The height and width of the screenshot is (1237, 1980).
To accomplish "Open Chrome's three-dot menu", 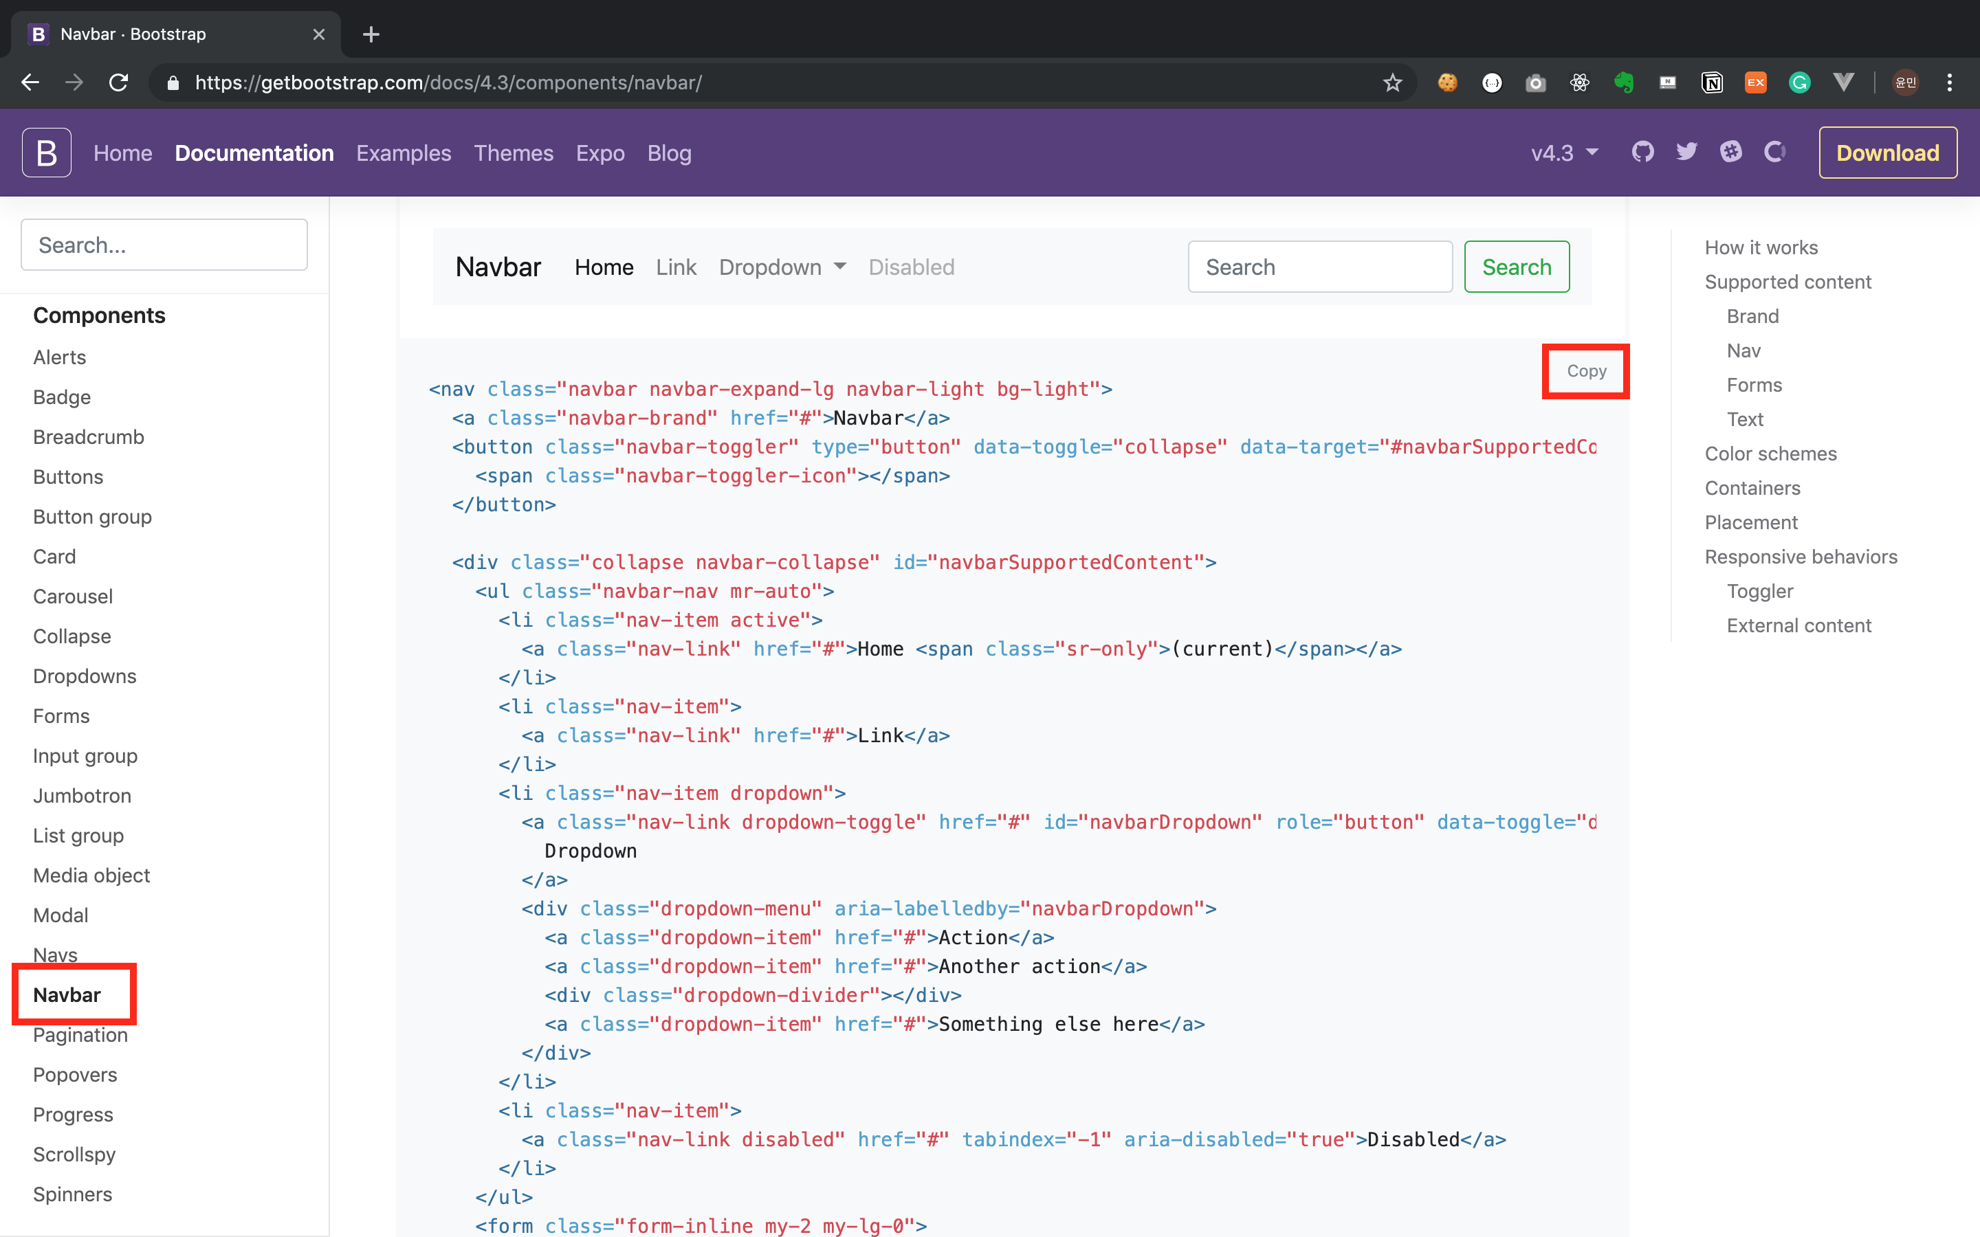I will coord(1950,82).
